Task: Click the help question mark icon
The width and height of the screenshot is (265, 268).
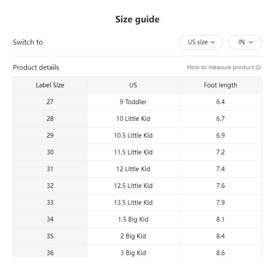Action: [258, 68]
